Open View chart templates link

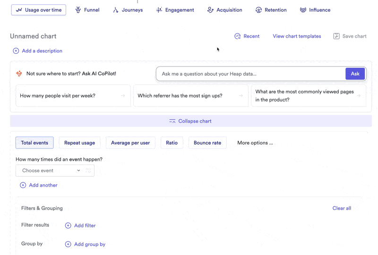297,36
